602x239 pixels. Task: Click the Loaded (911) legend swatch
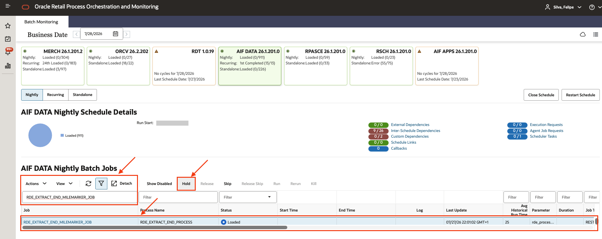coord(62,135)
